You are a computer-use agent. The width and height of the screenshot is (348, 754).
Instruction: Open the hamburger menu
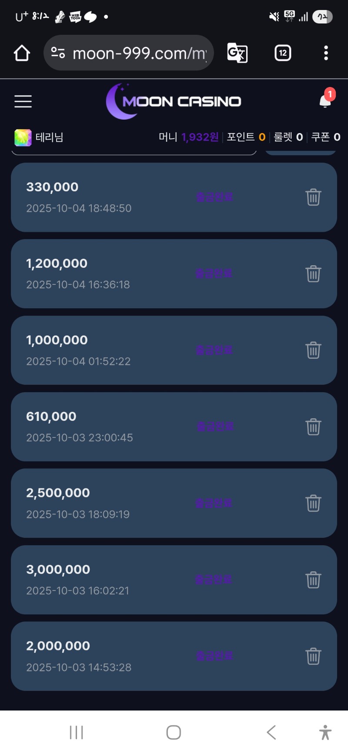pos(23,101)
